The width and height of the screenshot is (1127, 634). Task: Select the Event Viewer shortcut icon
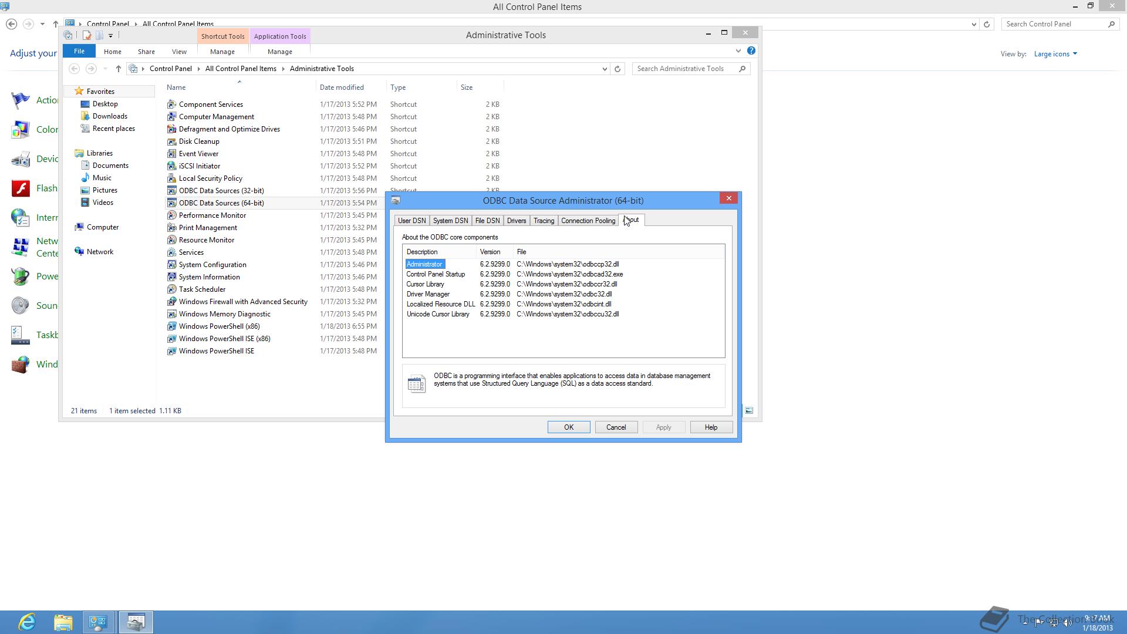[171, 154]
